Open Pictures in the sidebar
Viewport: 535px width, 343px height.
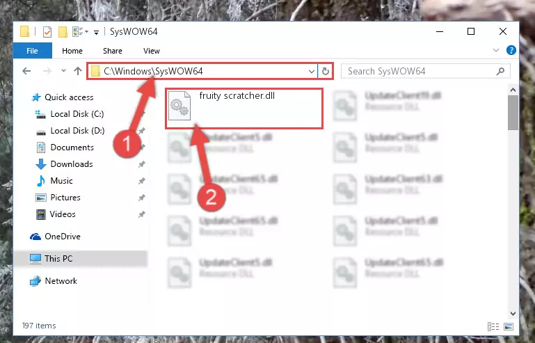pyautogui.click(x=65, y=198)
